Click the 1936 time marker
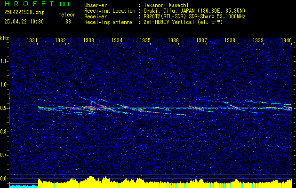The width and height of the screenshot is (296, 188). [x=173, y=40]
